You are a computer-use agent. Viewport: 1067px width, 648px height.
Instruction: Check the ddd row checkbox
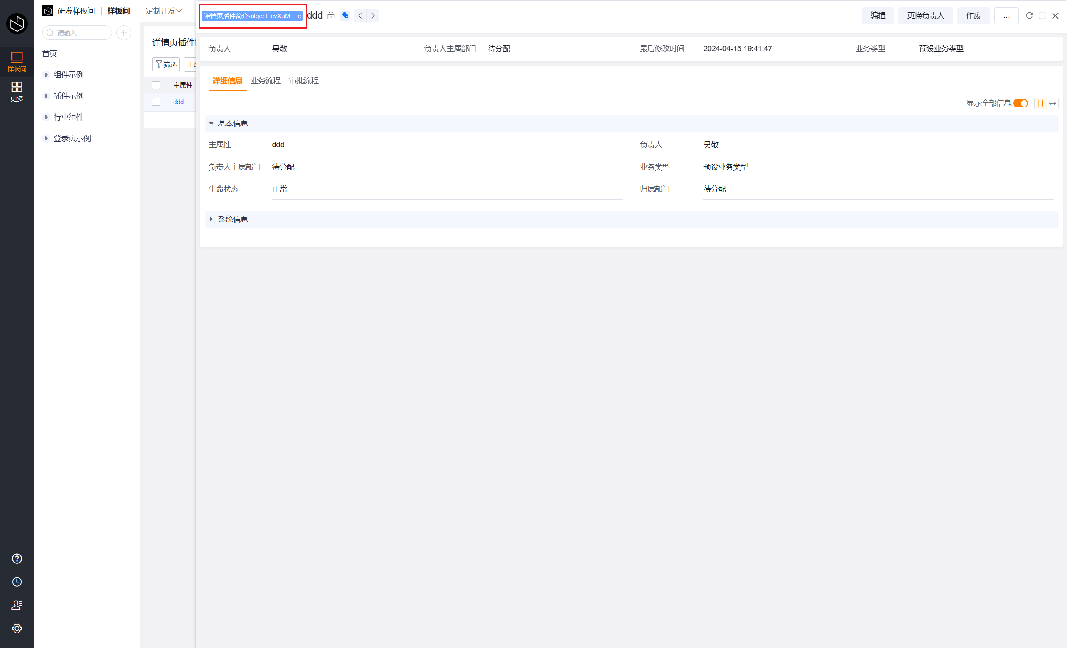156,102
